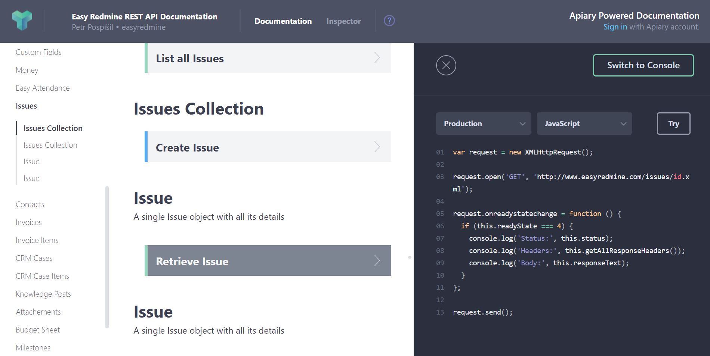
Task: Click the Apiary logo icon
Action: point(22,21)
